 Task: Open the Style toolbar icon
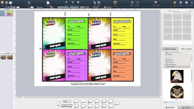click(115, 3)
